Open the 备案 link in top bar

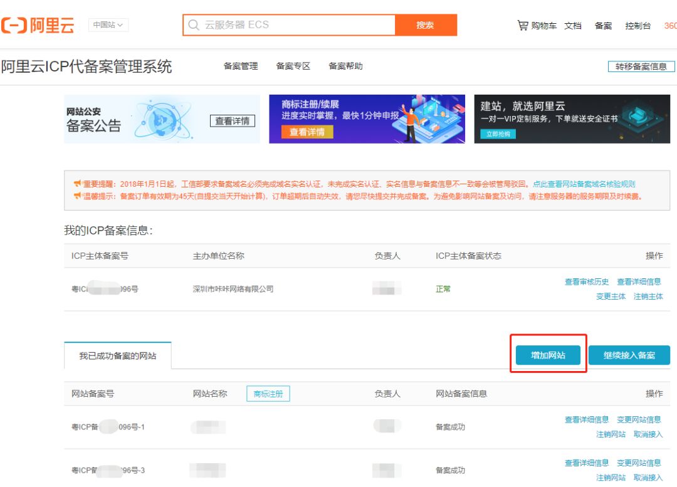pos(603,26)
